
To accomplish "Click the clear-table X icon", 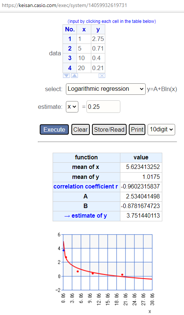I will pyautogui.click(x=102, y=76).
